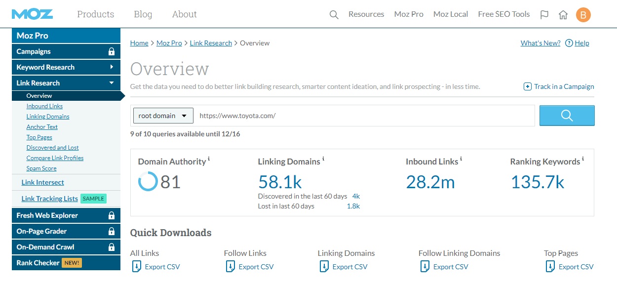Click the Moz logo

click(33, 14)
